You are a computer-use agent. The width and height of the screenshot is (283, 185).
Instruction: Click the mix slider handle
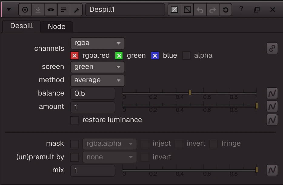[x=257, y=169]
